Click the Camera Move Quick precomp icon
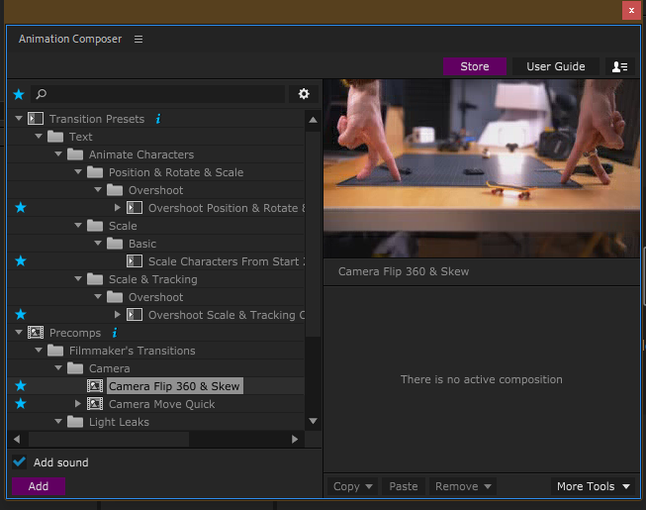 coord(95,404)
